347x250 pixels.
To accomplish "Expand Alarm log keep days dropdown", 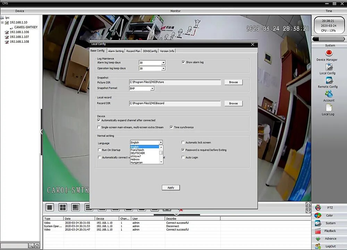I will pyautogui.click(x=163, y=63).
